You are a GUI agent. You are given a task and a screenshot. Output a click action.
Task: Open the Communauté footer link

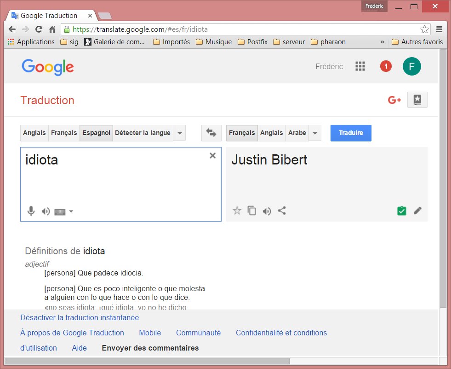pos(199,333)
